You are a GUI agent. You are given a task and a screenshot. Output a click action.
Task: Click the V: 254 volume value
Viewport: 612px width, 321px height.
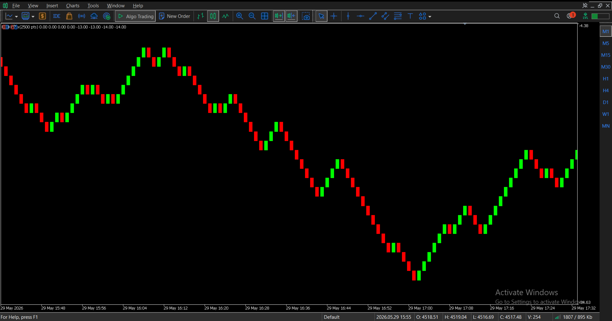[x=534, y=317]
